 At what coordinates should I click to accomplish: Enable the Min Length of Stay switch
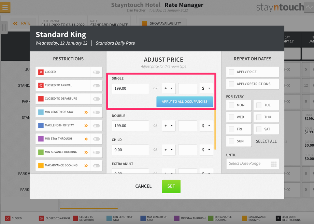click(97, 112)
